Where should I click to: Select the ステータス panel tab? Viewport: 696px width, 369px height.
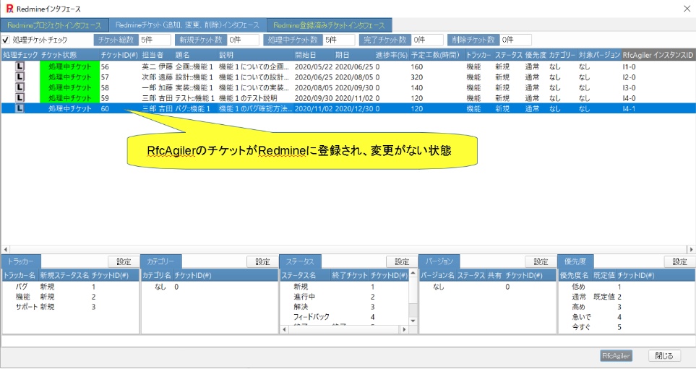point(301,261)
